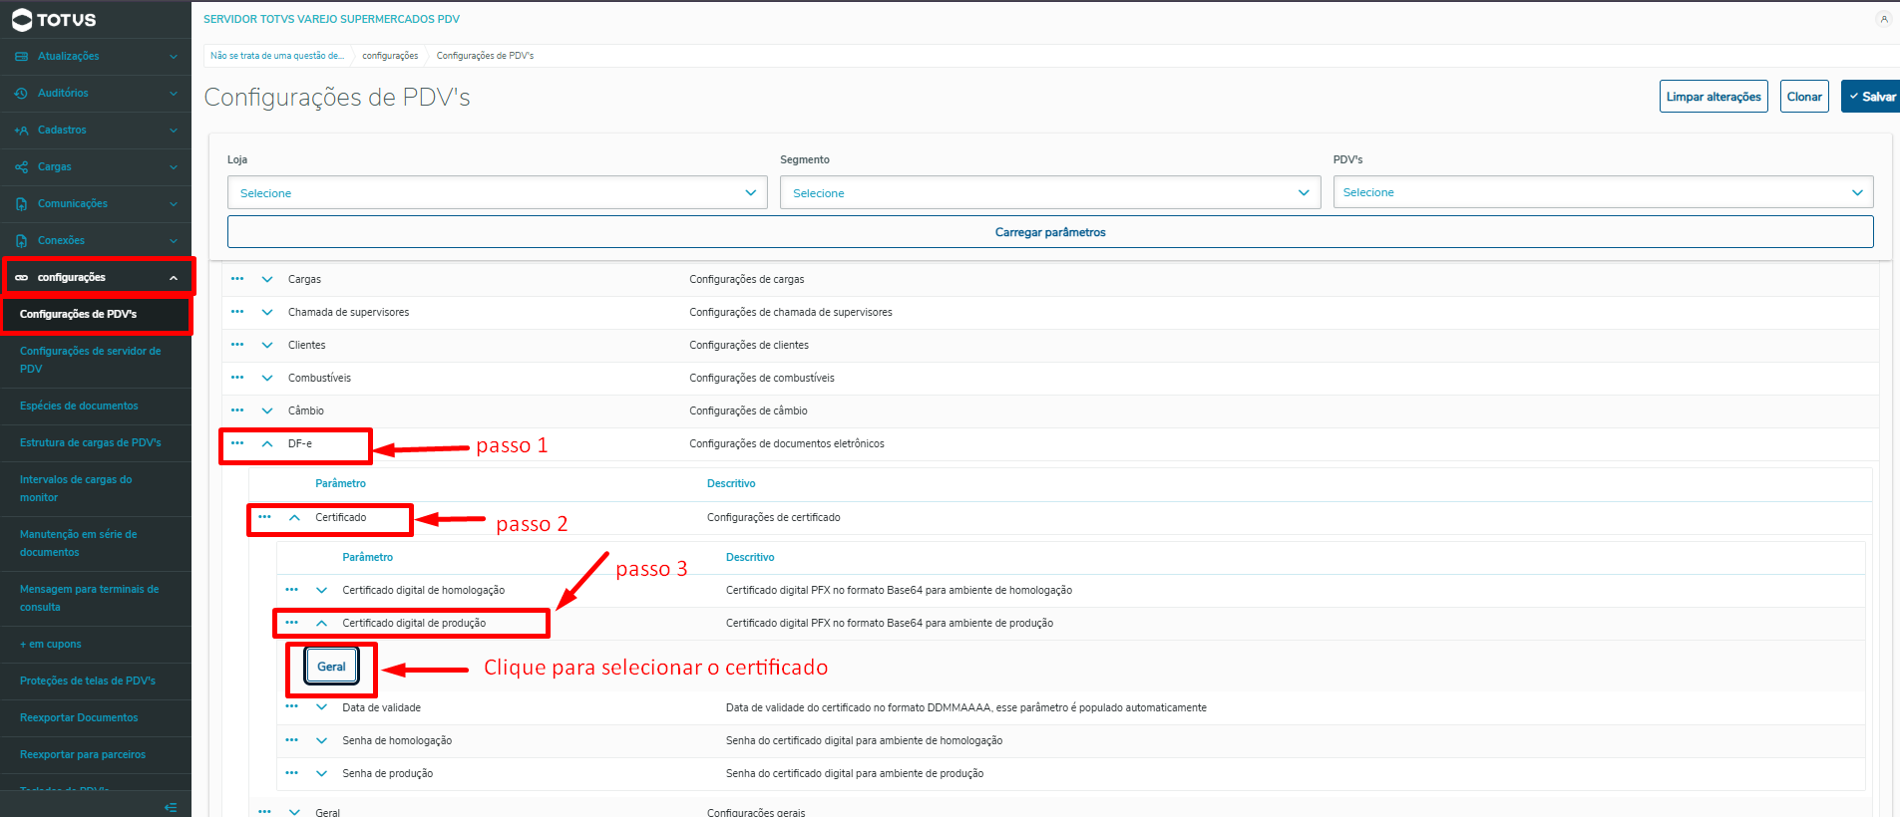Click the Conexões sidebar icon
Screen dimensions: 1900x817
click(x=21, y=241)
